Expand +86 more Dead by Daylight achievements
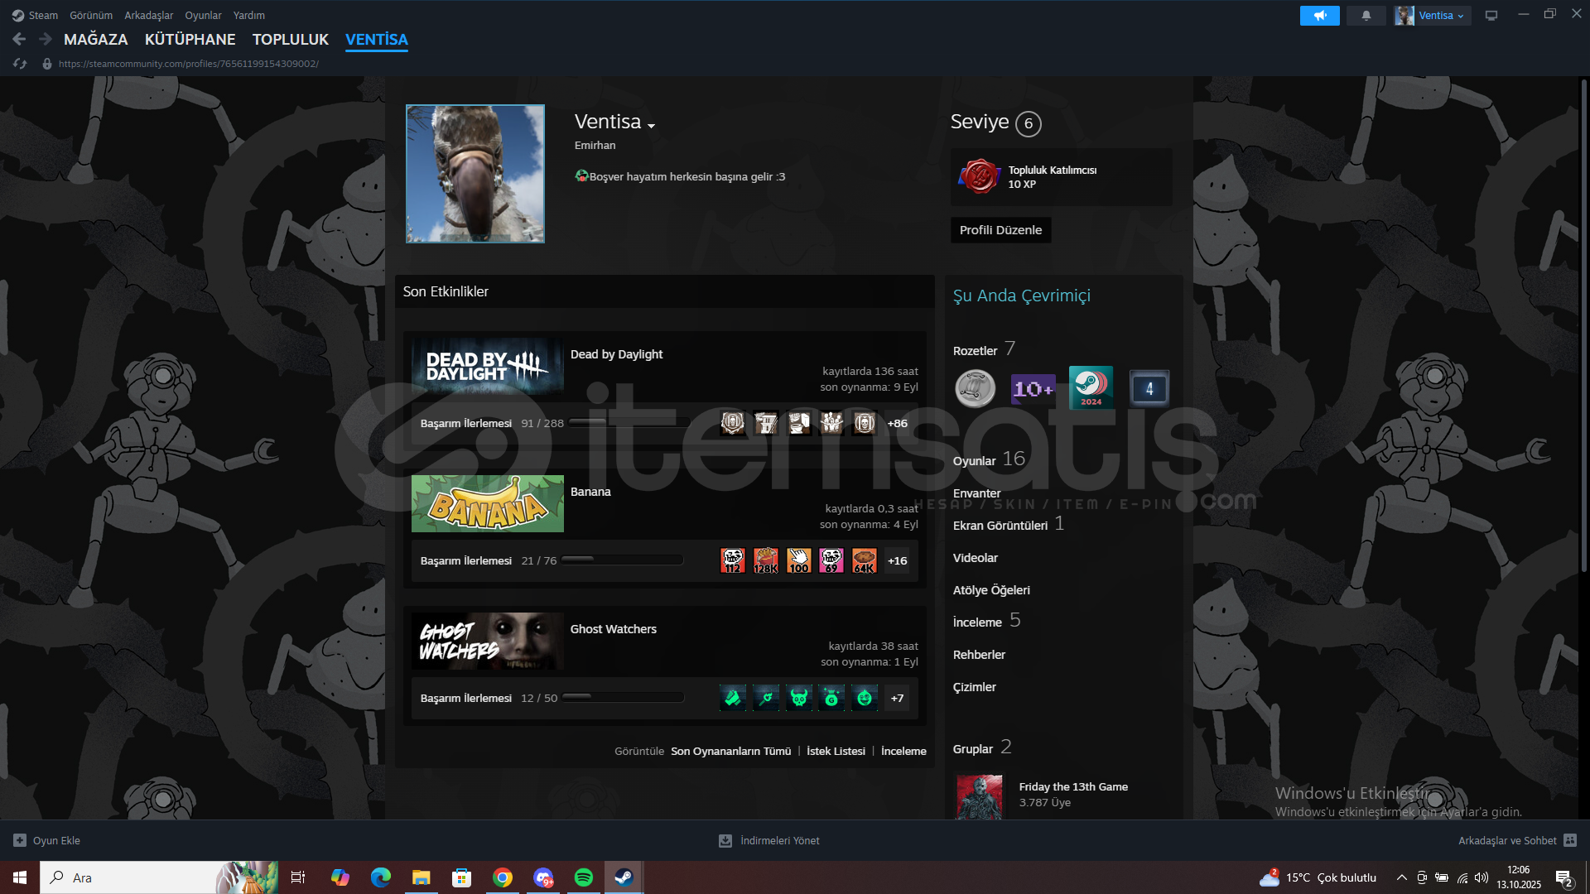The image size is (1590, 894). (x=897, y=423)
